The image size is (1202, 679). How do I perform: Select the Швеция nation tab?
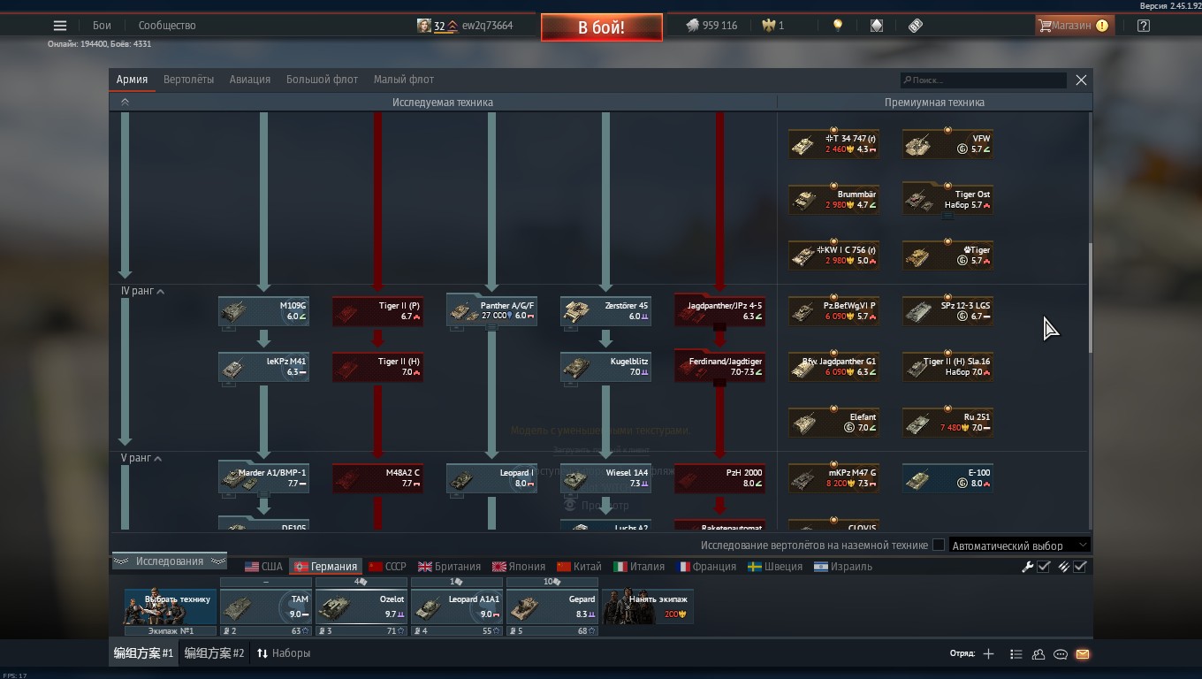[775, 567]
